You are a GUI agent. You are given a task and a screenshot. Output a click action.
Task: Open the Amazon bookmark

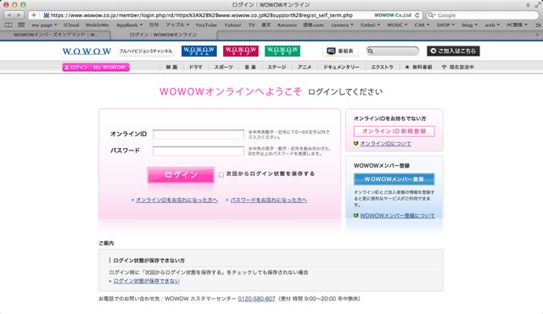(x=287, y=25)
